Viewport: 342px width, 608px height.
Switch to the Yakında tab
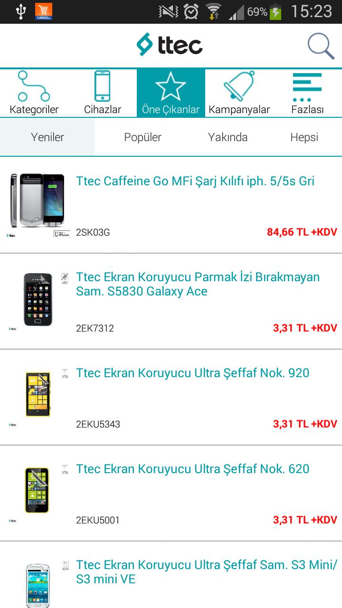pyautogui.click(x=228, y=137)
